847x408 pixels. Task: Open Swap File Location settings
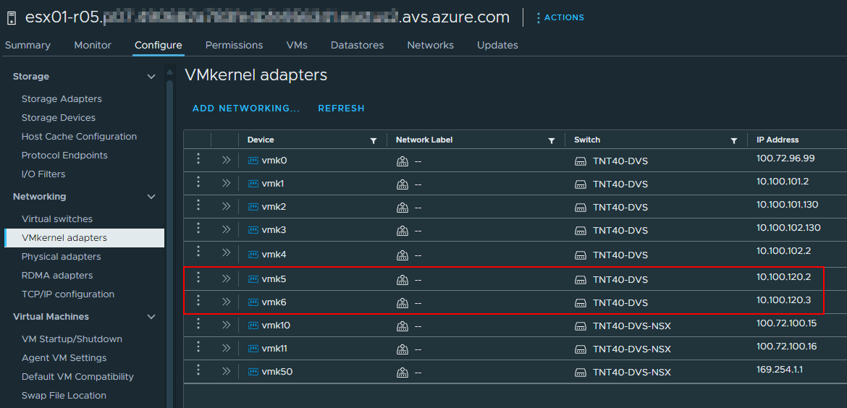click(x=64, y=396)
